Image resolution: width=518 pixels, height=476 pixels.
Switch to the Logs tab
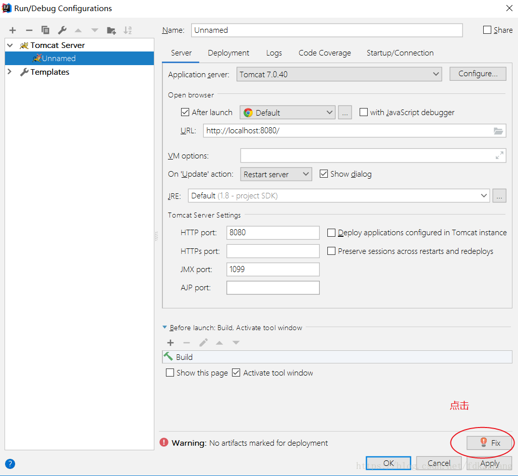(274, 53)
